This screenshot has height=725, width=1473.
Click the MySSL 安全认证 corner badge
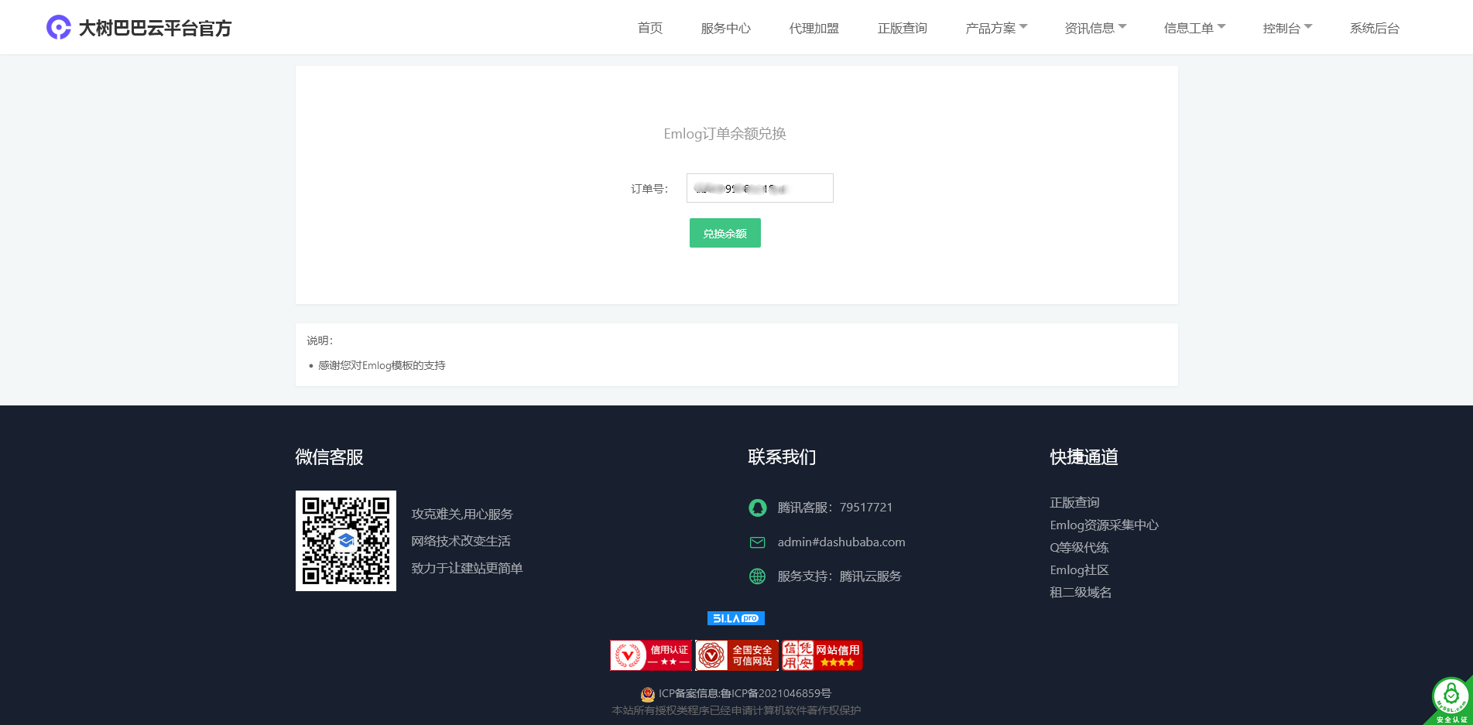pyautogui.click(x=1450, y=700)
